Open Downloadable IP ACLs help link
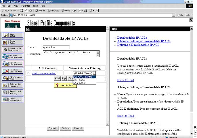The image size is (197, 138). pos(132,38)
